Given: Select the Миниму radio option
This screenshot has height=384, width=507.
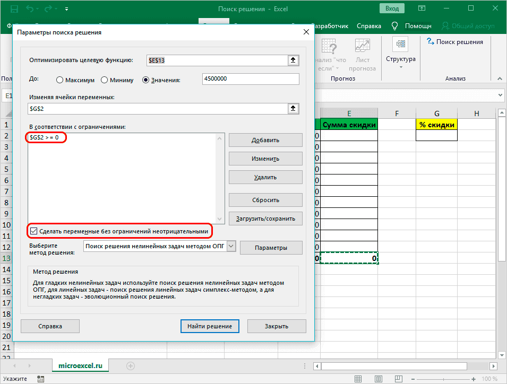Looking at the screenshot, I should tap(104, 80).
